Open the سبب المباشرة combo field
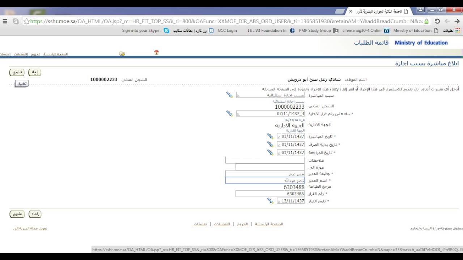 [270, 95]
